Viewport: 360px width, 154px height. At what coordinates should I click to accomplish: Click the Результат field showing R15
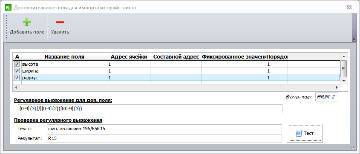[x=164, y=138]
